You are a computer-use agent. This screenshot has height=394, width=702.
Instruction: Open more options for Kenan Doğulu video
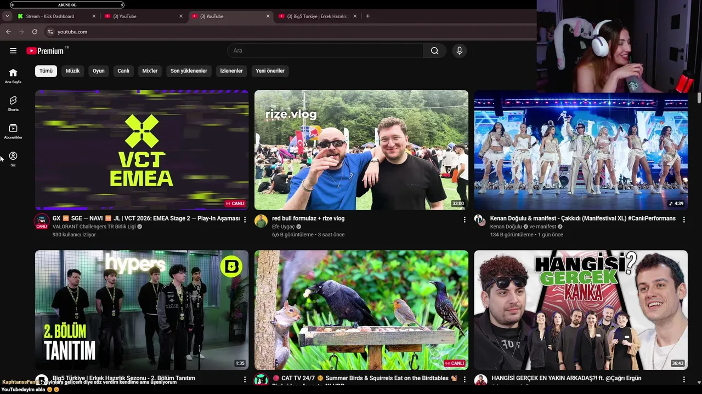point(684,219)
